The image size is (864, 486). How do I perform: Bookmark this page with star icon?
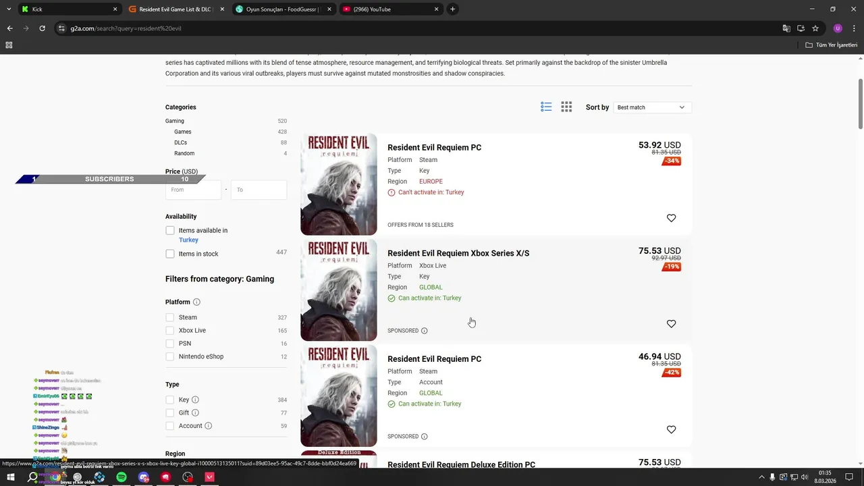[x=815, y=28]
